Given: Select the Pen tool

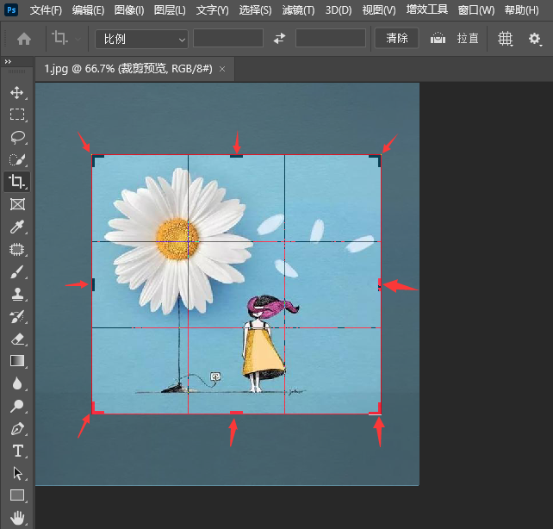Looking at the screenshot, I should (x=16, y=428).
